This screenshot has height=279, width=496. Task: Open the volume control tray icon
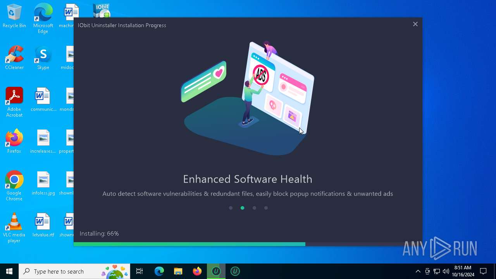446,271
